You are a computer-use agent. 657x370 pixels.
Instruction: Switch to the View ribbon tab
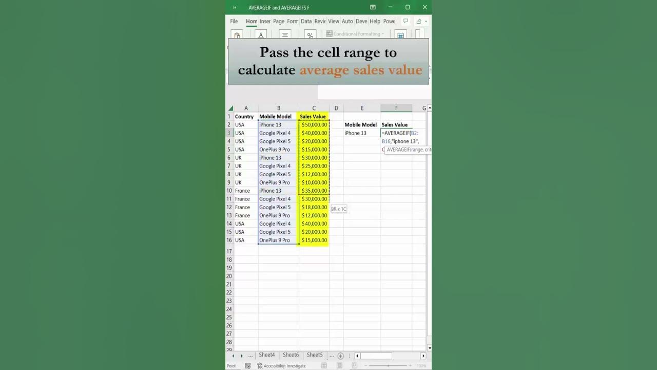pos(334,21)
